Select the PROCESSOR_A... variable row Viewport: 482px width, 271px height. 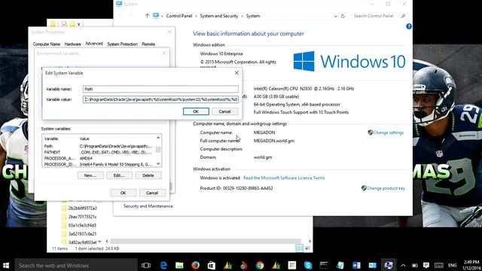[99, 159]
